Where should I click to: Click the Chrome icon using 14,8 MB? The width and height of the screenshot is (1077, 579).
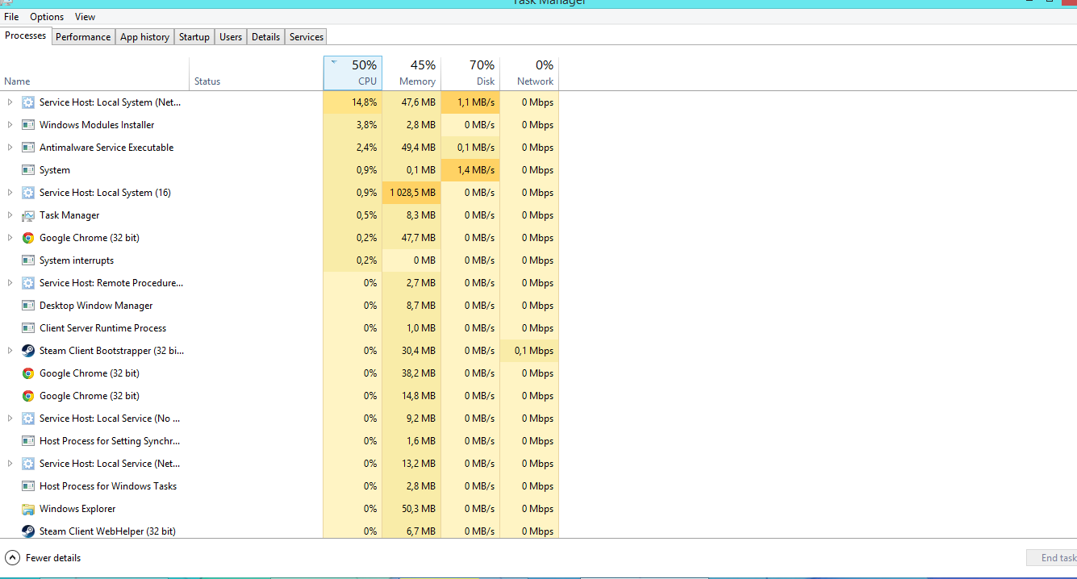click(x=28, y=396)
